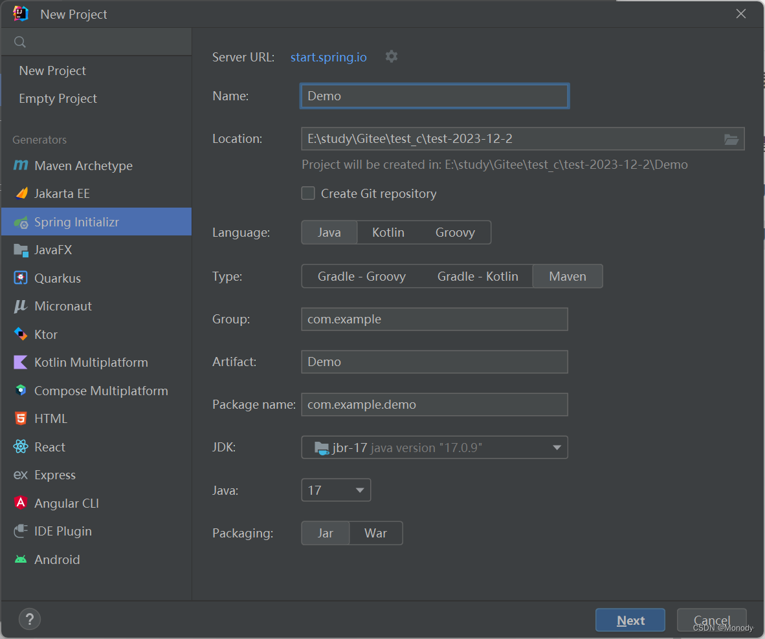The height and width of the screenshot is (639, 765).
Task: Click the Android robot icon
Action: pyautogui.click(x=21, y=559)
